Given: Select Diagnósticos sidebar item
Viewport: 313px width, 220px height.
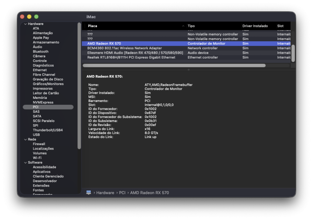Looking at the screenshot, I should pos(43,65).
